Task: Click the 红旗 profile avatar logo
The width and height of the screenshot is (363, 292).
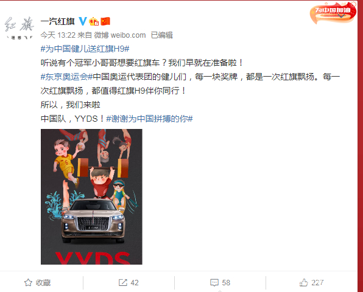Action: (x=19, y=28)
